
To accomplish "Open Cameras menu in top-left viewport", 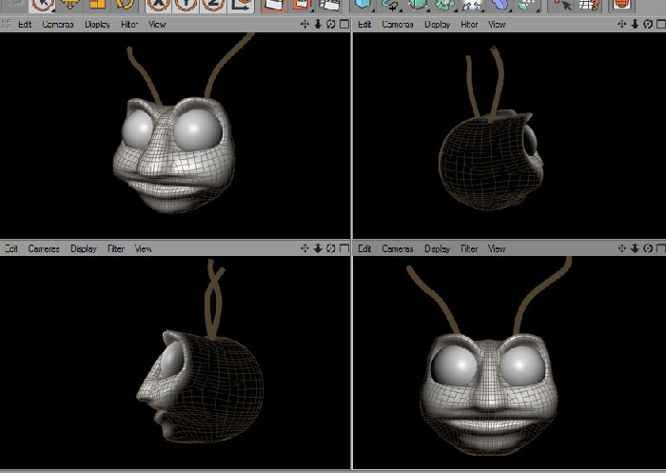I will (58, 25).
